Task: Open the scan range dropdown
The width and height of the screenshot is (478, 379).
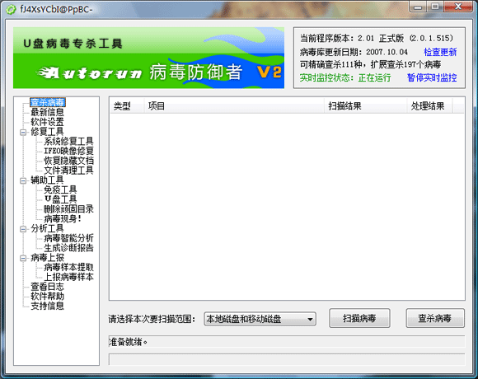Action: (260, 319)
